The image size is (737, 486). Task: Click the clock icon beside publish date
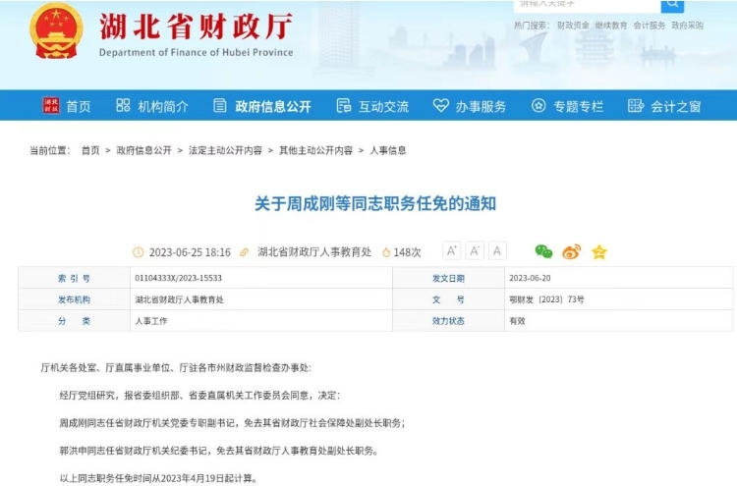tap(139, 252)
